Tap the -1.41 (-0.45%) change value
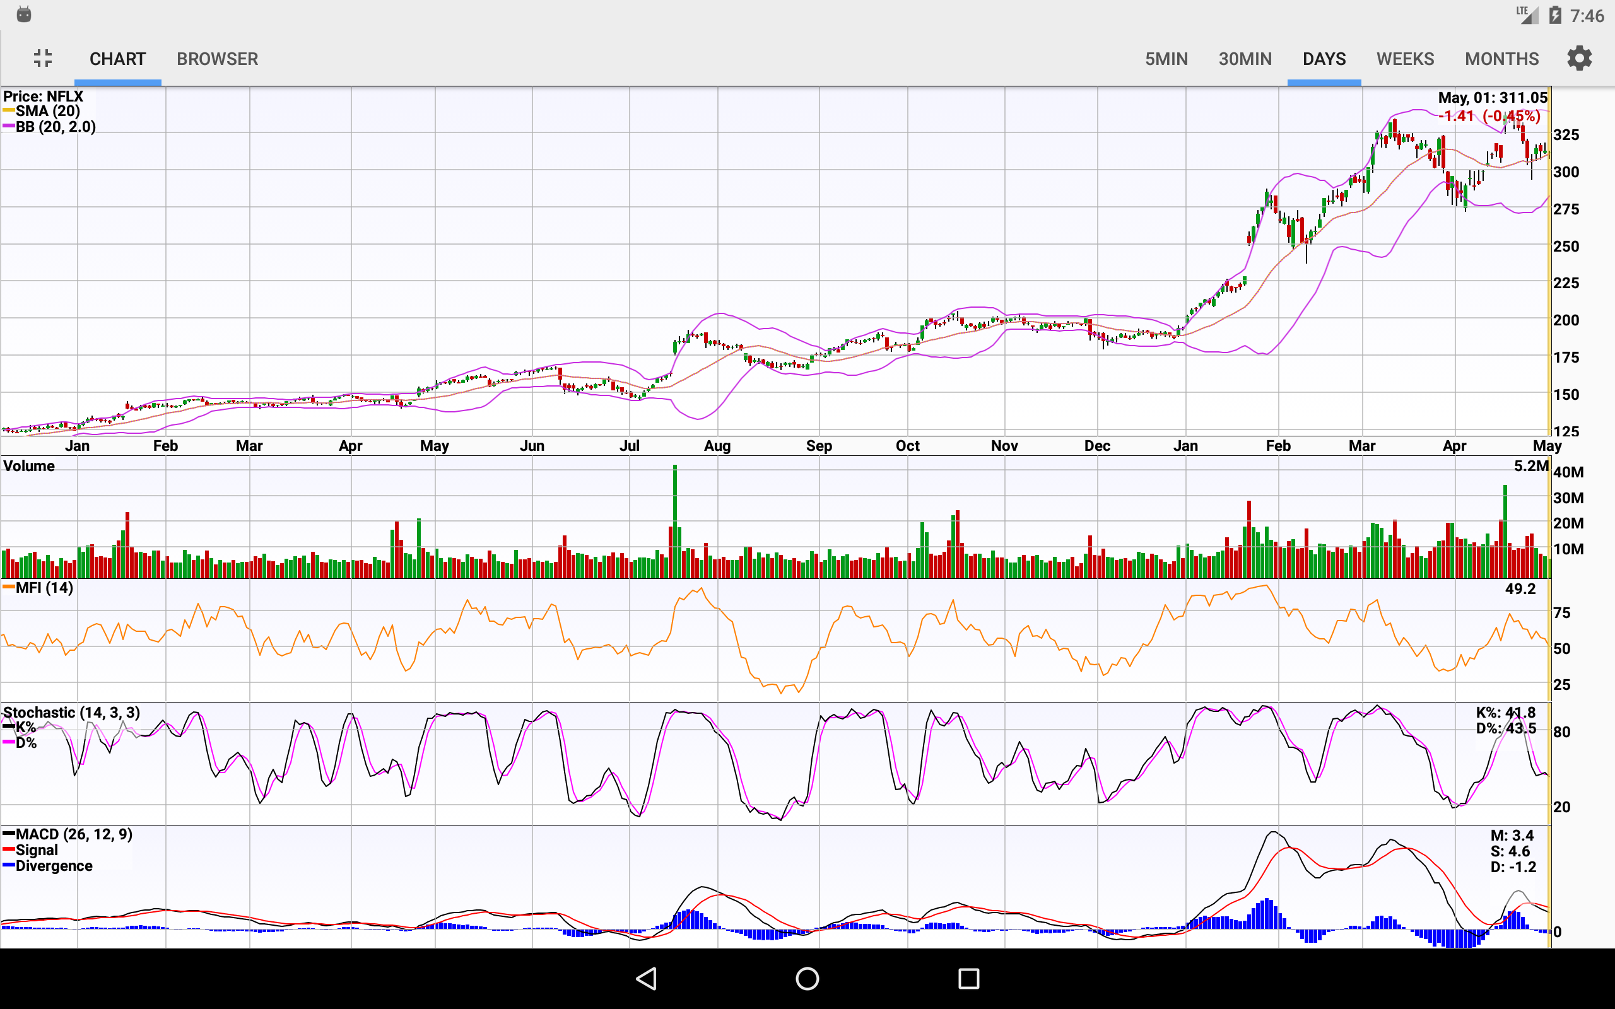1615x1009 pixels. (x=1489, y=115)
